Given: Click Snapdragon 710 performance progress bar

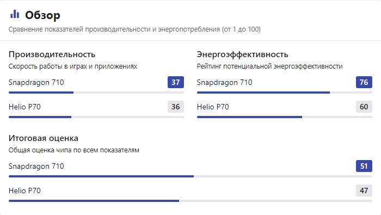Looking at the screenshot, I should coord(96,93).
